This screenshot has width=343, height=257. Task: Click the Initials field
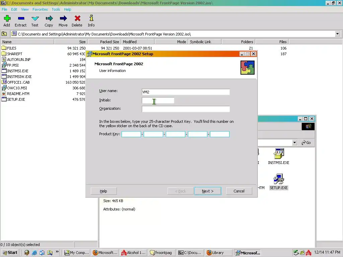tap(158, 100)
